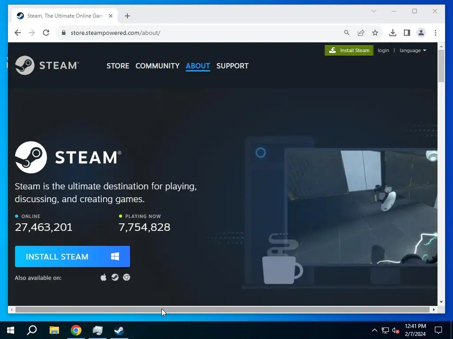453x339 pixels.
Task: Select the ABOUT menu item
Action: (198, 66)
